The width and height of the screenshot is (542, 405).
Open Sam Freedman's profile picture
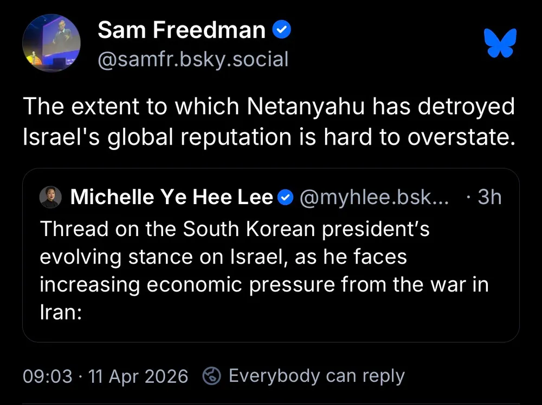click(51, 43)
